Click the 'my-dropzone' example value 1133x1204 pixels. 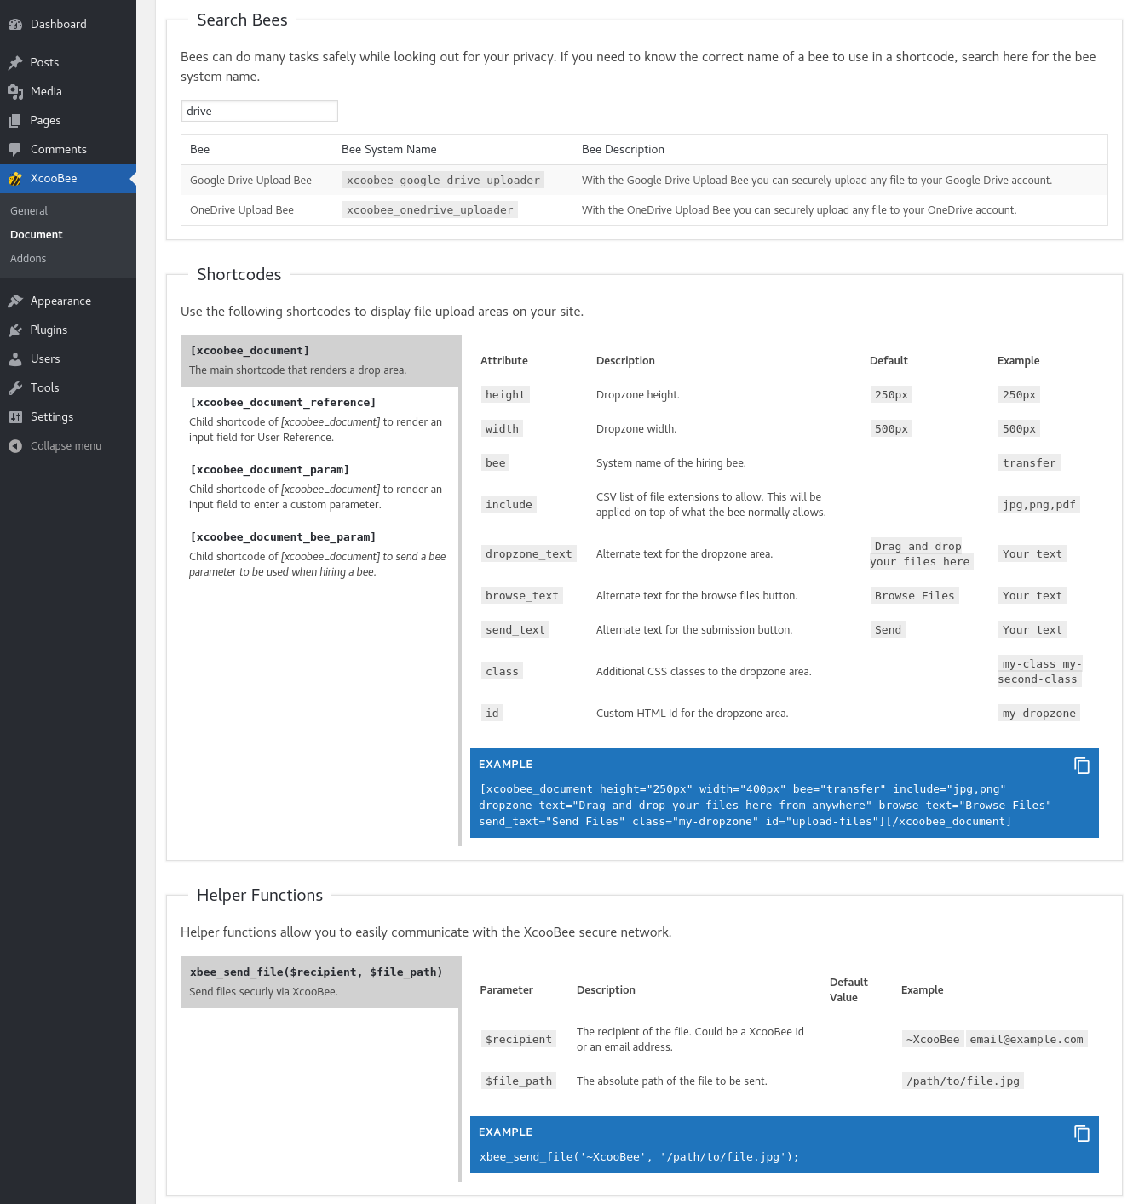(1039, 713)
